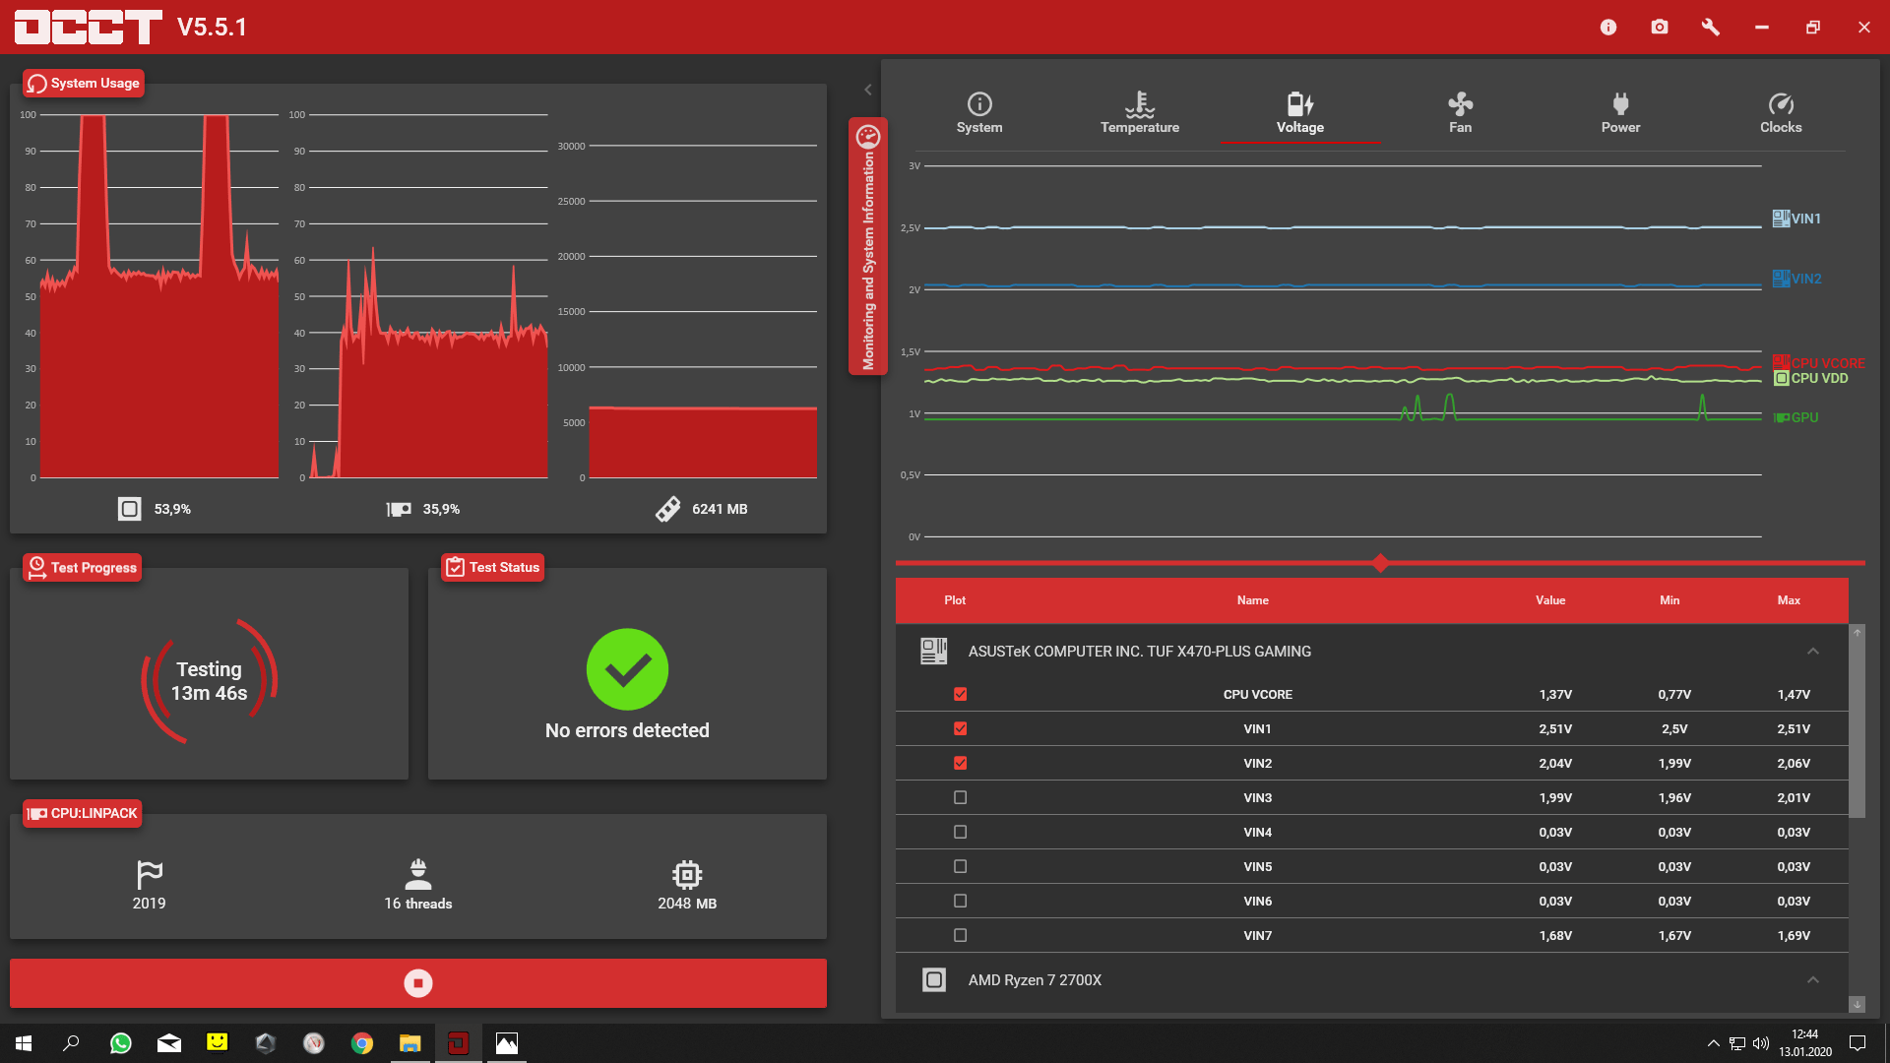Switch to the Fan tab

(1460, 113)
